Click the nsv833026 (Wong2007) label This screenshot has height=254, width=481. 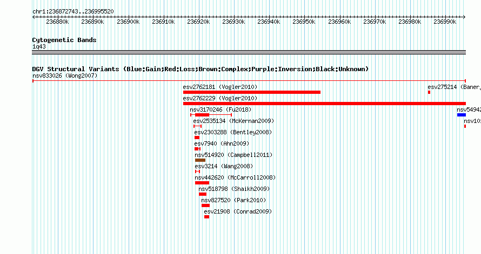pyautogui.click(x=65, y=75)
